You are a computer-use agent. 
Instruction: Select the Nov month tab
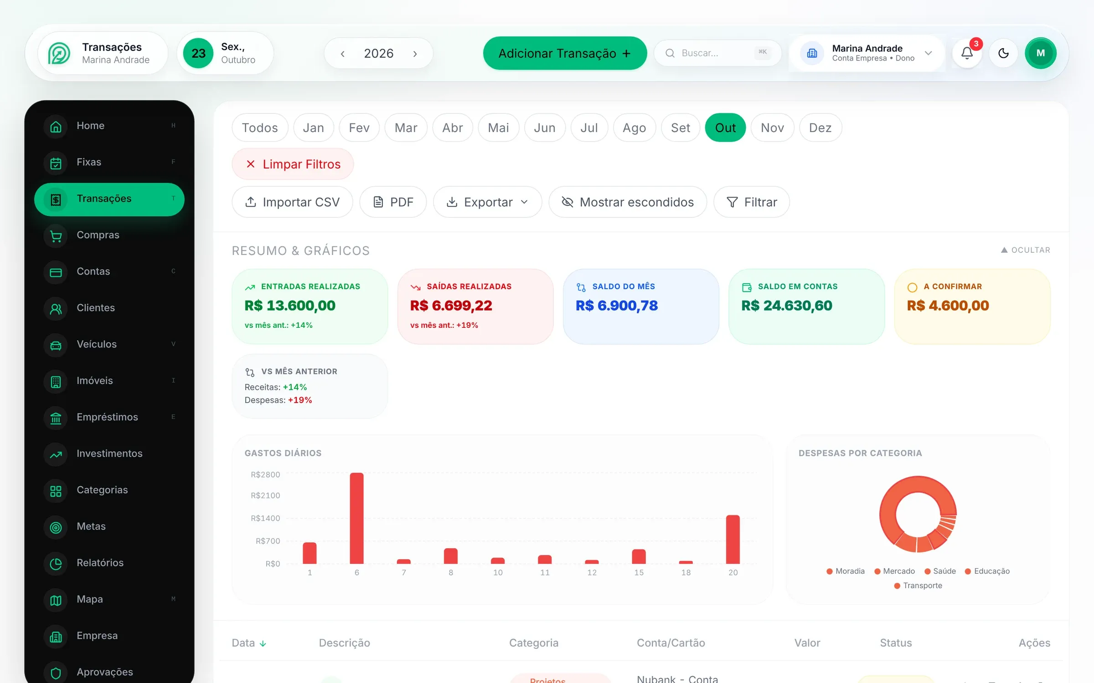pyautogui.click(x=772, y=127)
